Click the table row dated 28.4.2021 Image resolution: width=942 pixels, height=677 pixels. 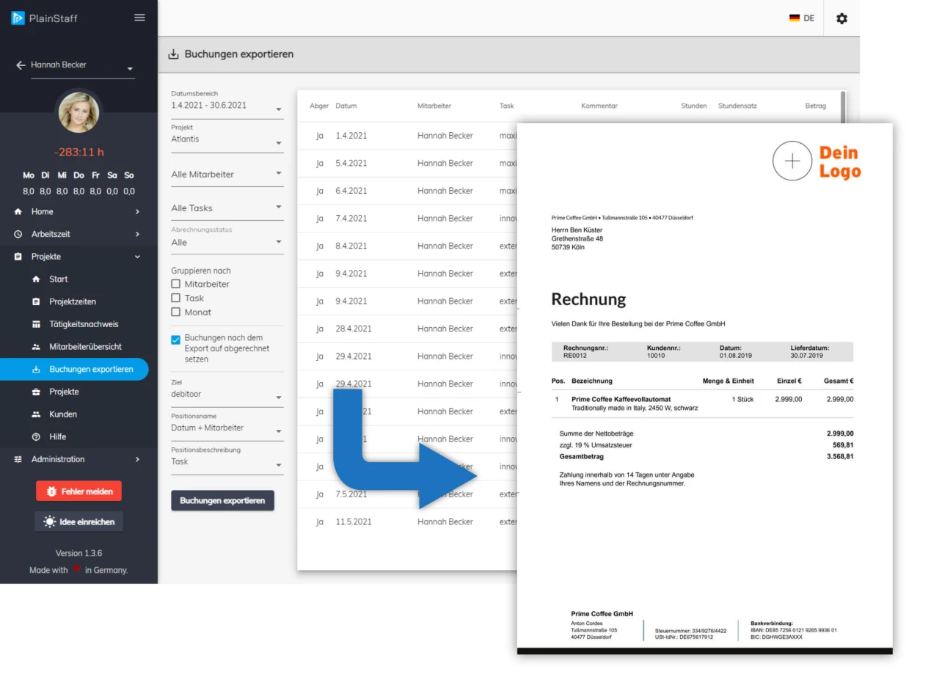click(x=407, y=329)
